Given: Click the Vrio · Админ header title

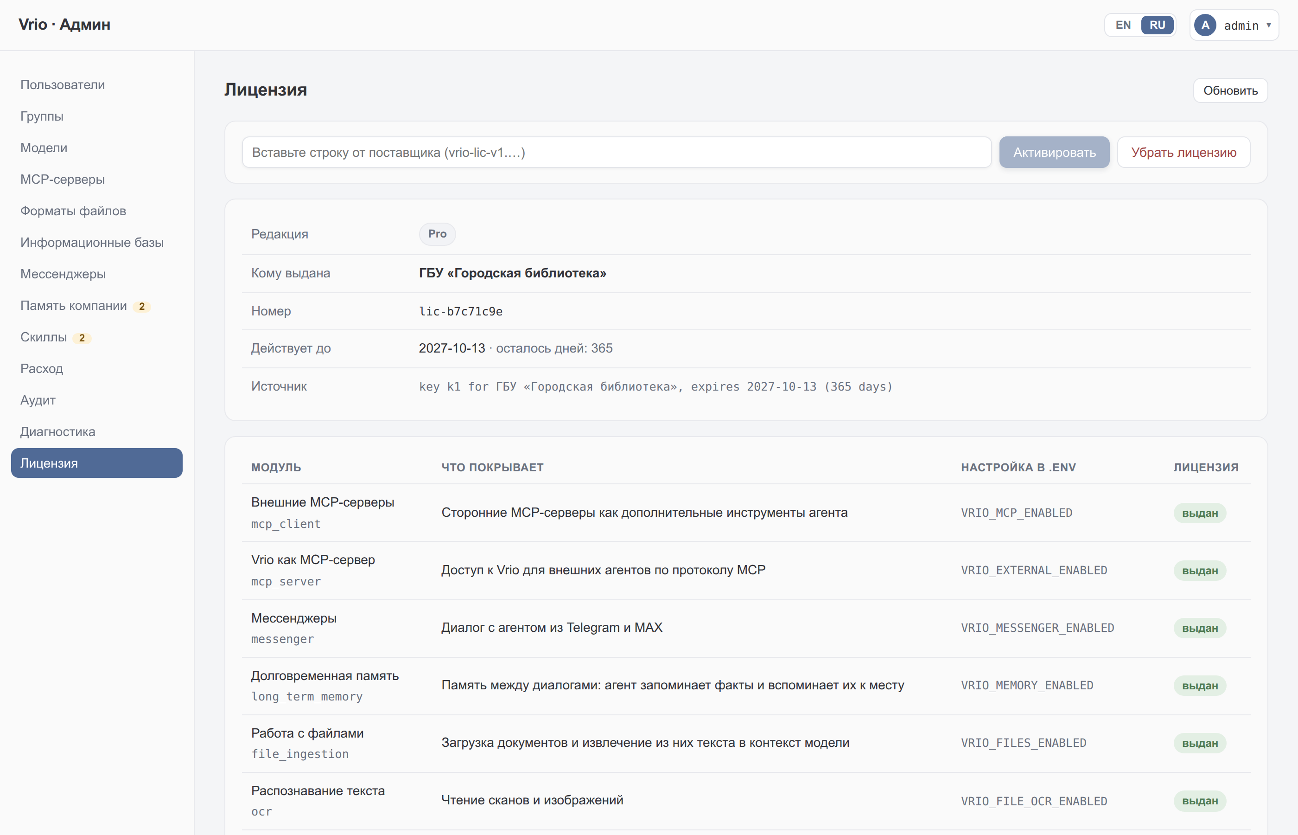Looking at the screenshot, I should pos(64,25).
